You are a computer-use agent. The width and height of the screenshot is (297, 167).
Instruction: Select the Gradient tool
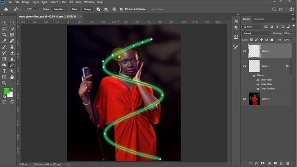pyautogui.click(x=4, y=59)
